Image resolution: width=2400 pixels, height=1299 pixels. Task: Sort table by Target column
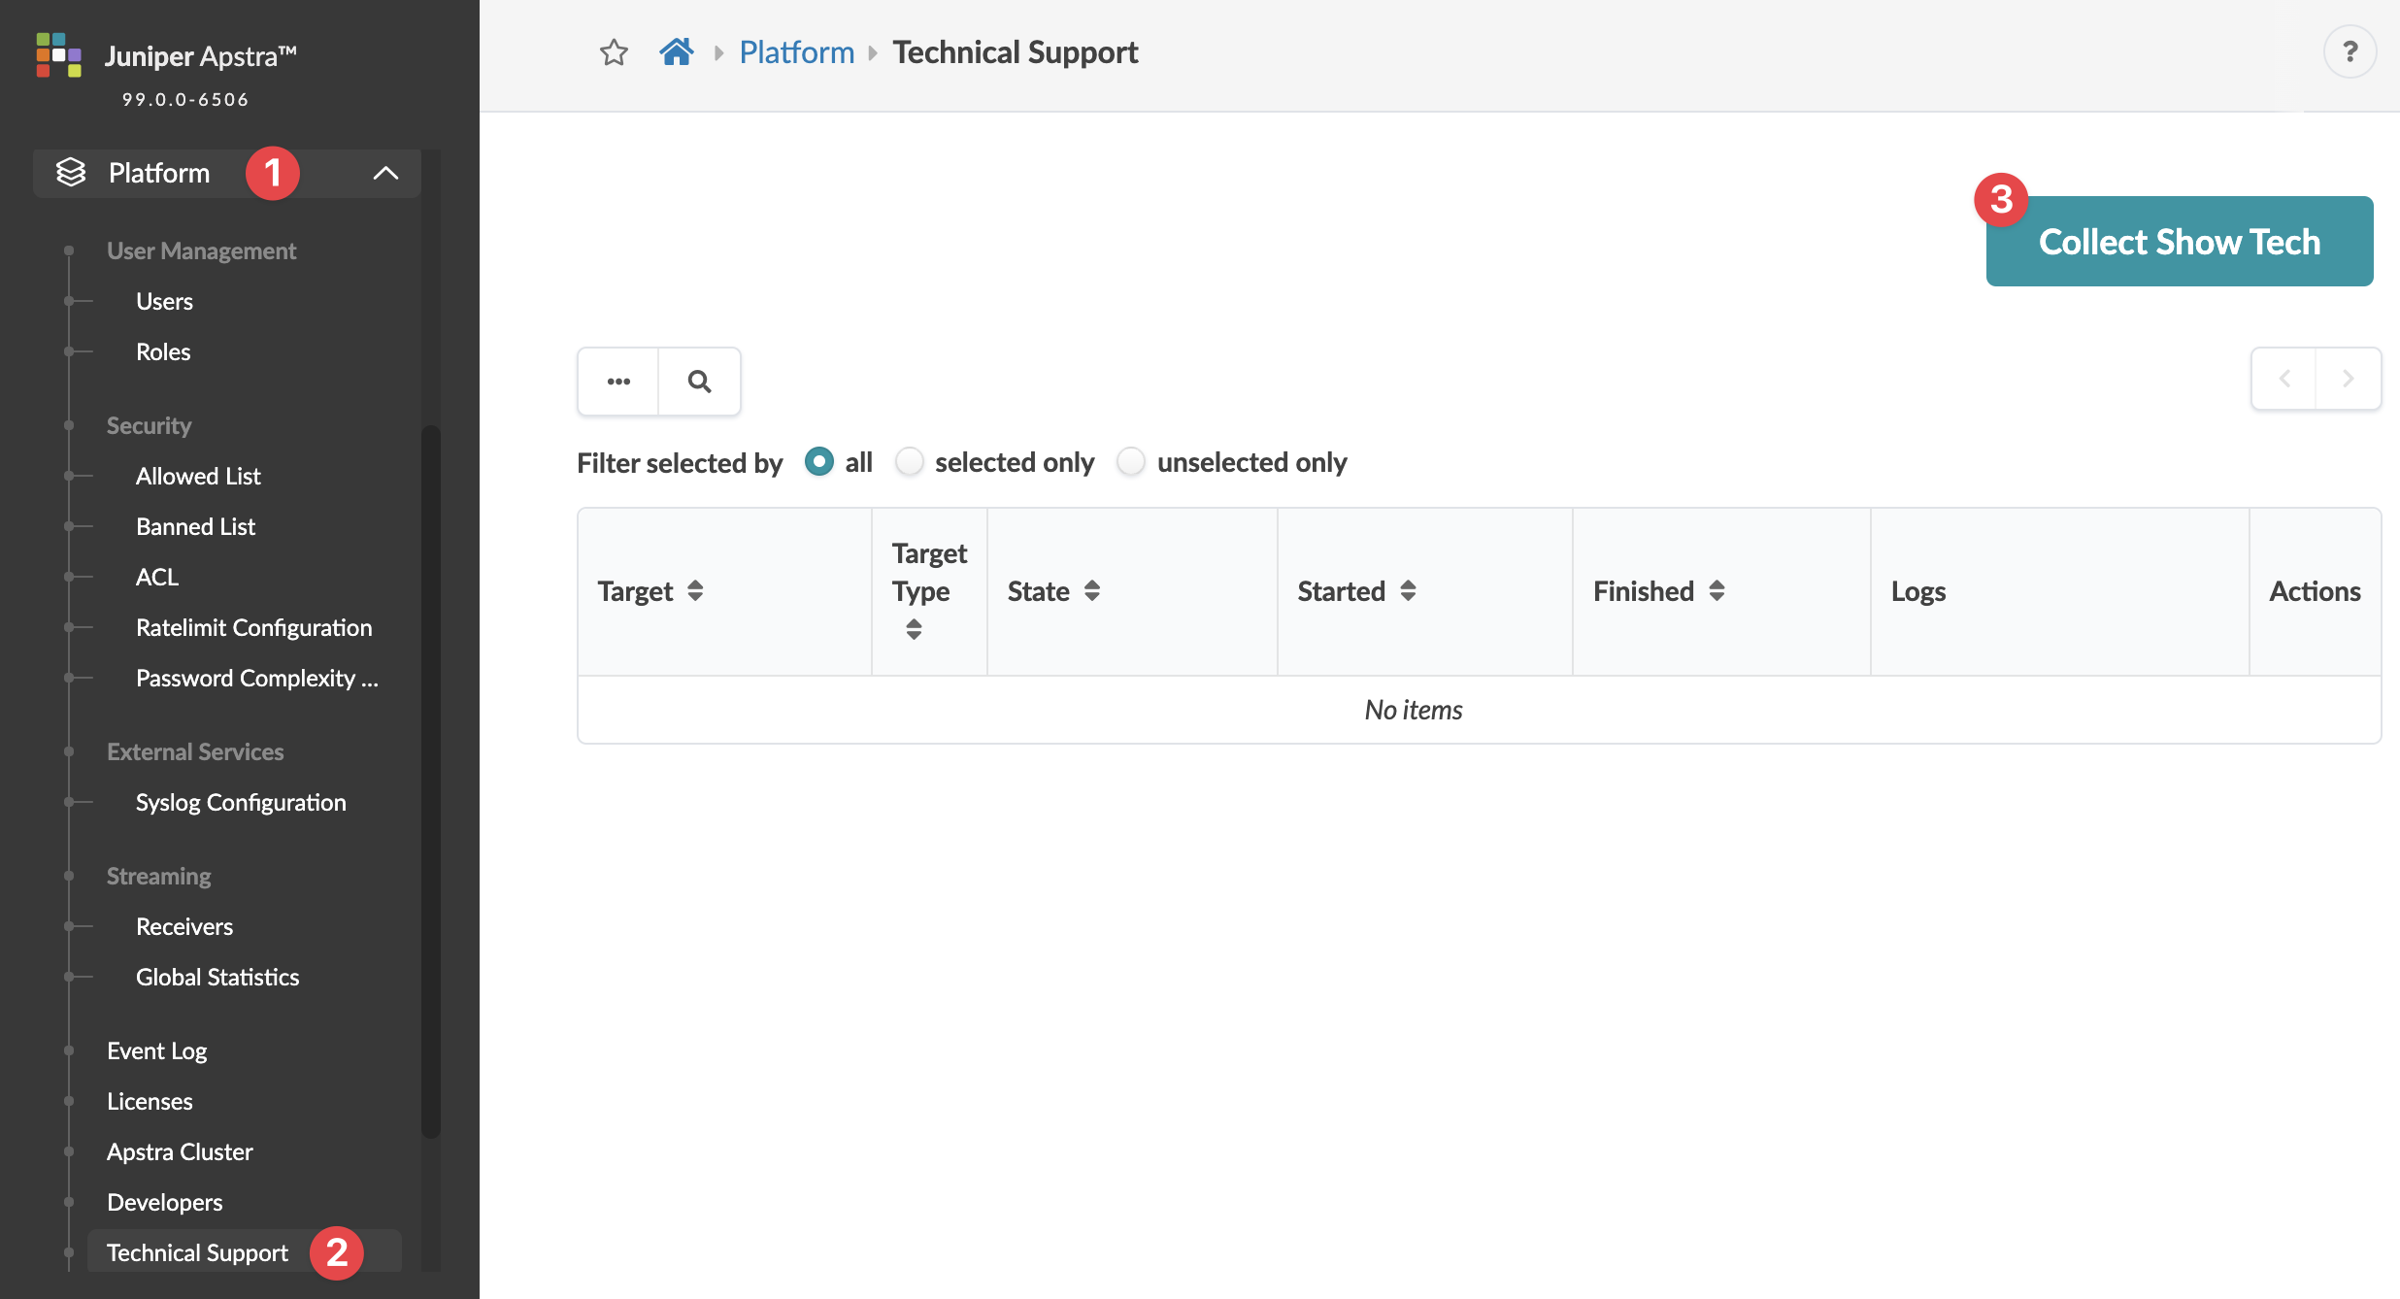695,590
